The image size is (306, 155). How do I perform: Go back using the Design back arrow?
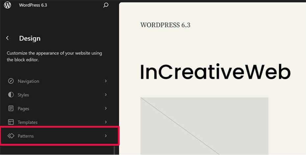pos(8,38)
